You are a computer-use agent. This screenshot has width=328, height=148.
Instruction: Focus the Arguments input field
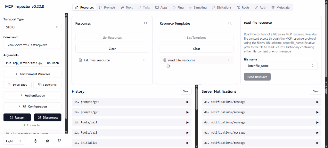point(32,63)
